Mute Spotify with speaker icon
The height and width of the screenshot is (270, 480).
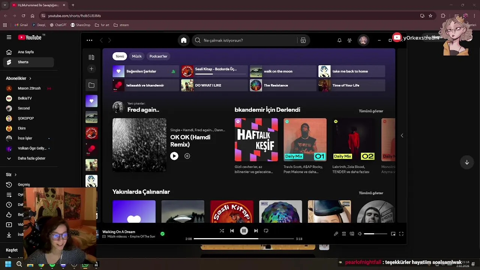(x=360, y=234)
